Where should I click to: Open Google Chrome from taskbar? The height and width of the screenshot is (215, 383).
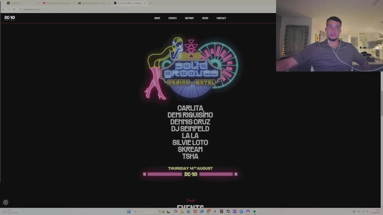click(208, 211)
